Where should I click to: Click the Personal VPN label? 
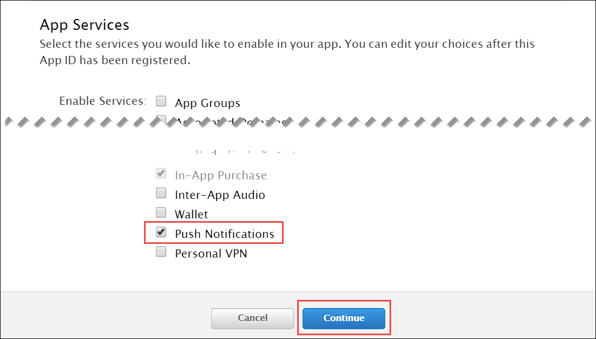211,253
